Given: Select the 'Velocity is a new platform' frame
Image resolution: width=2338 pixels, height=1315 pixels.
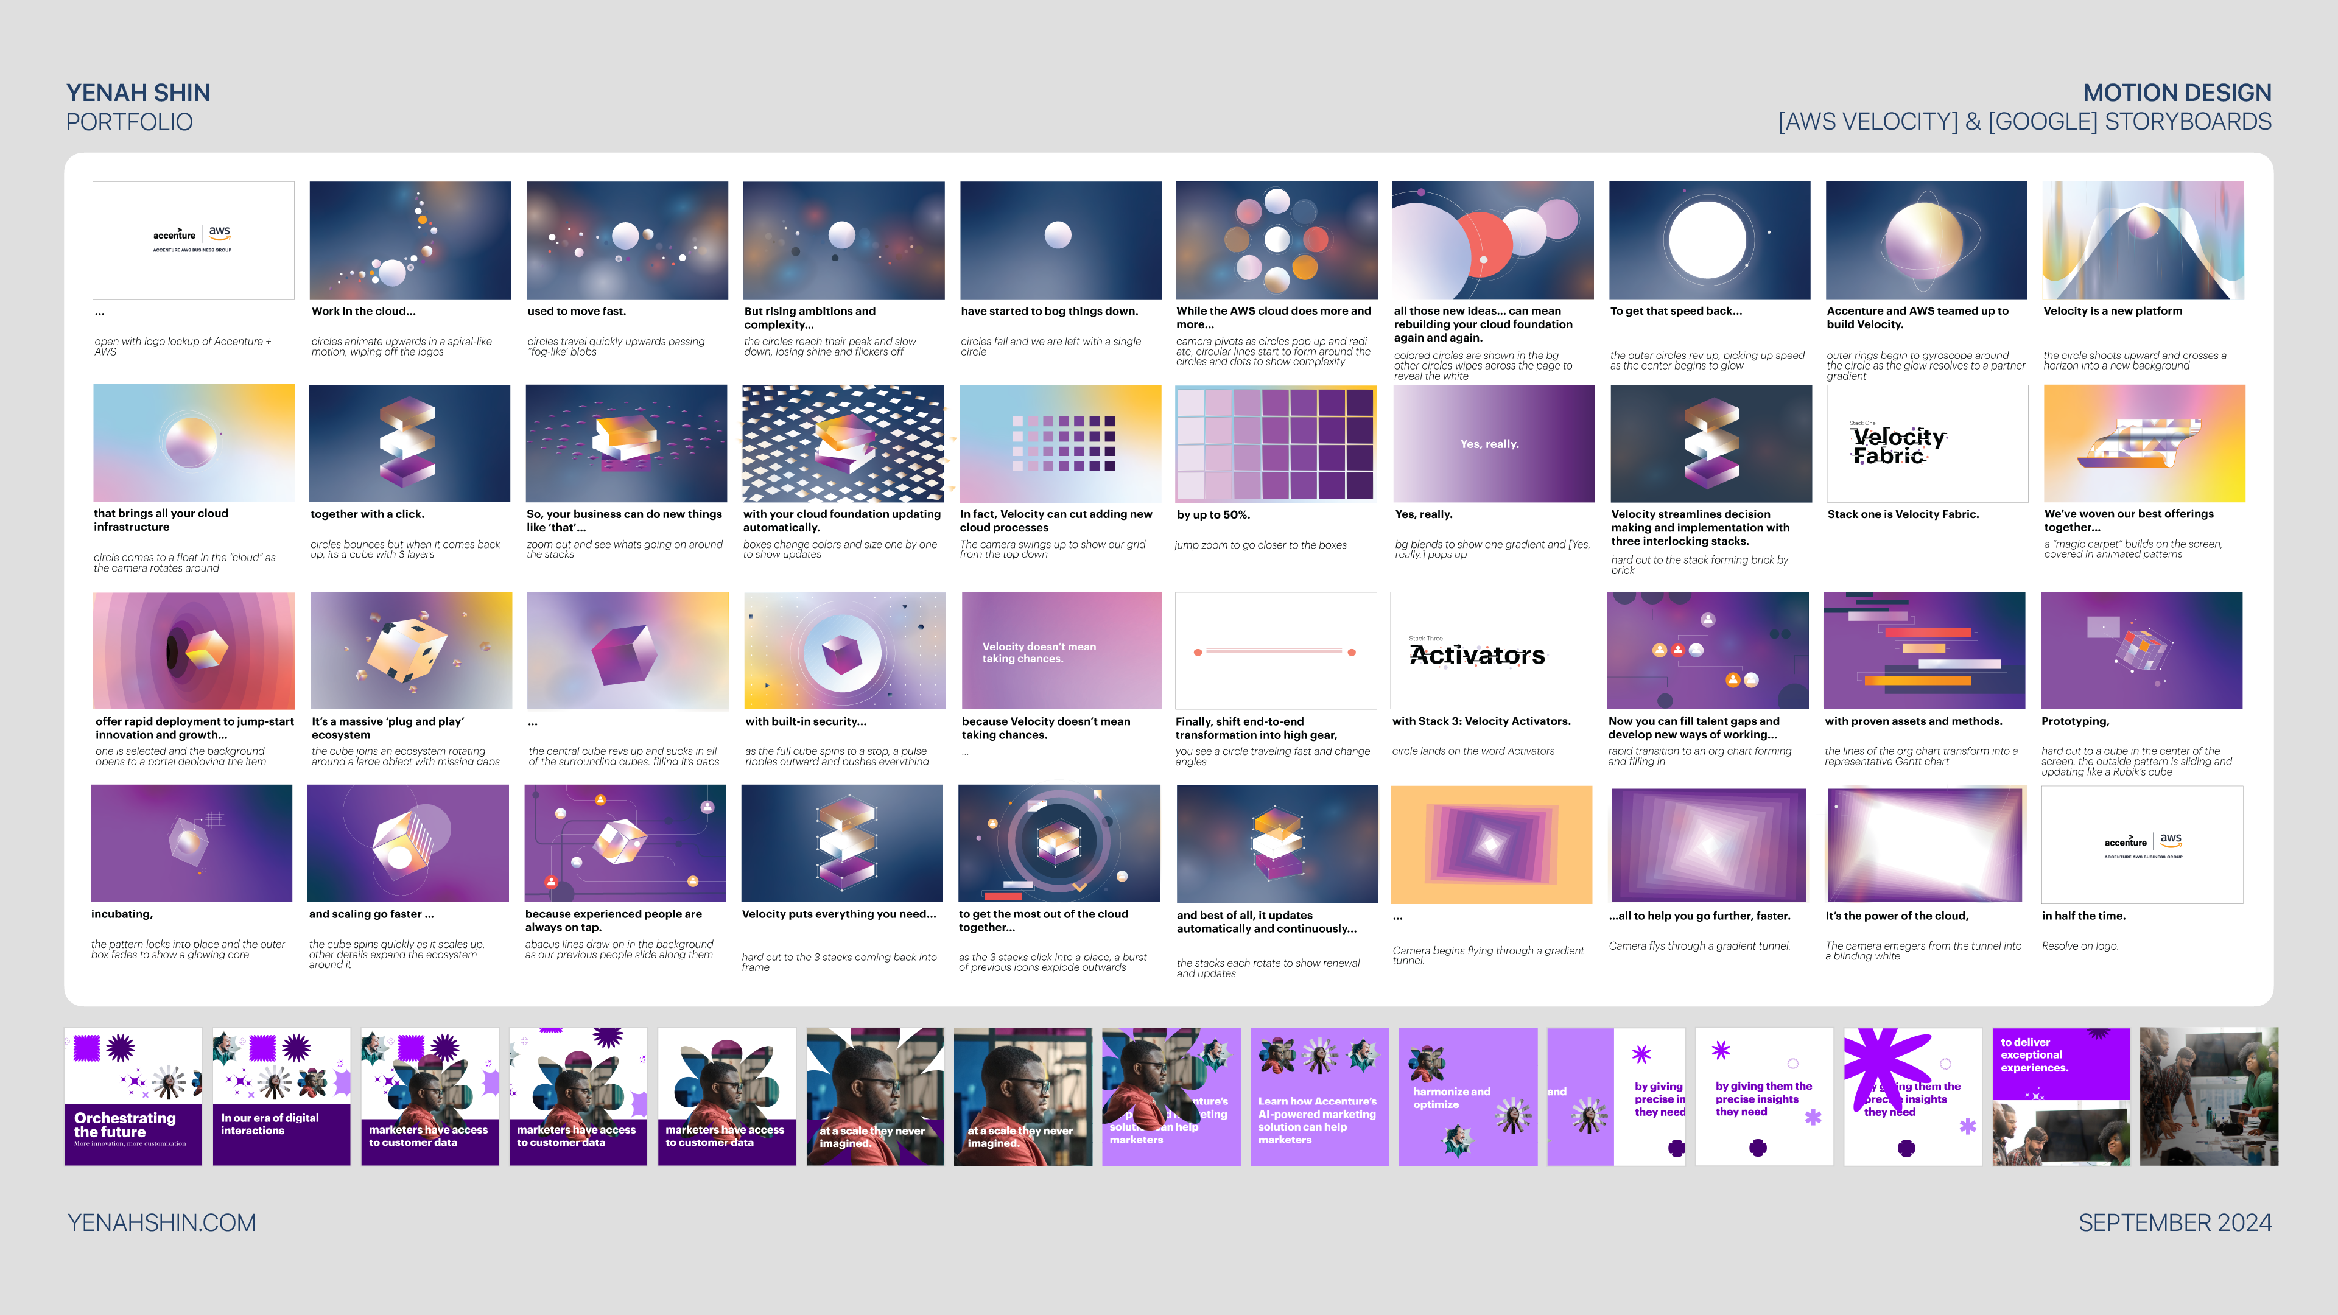Looking at the screenshot, I should pos(2143,240).
